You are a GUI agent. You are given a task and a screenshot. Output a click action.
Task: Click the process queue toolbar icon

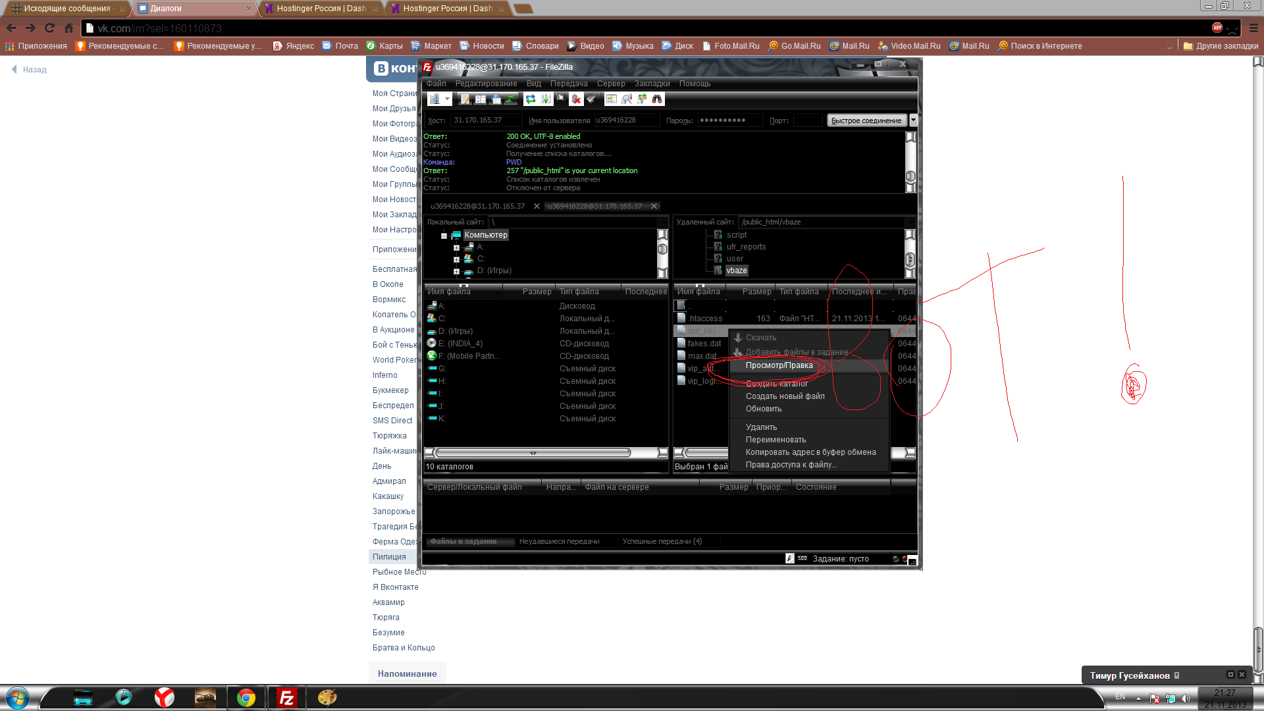tap(546, 99)
